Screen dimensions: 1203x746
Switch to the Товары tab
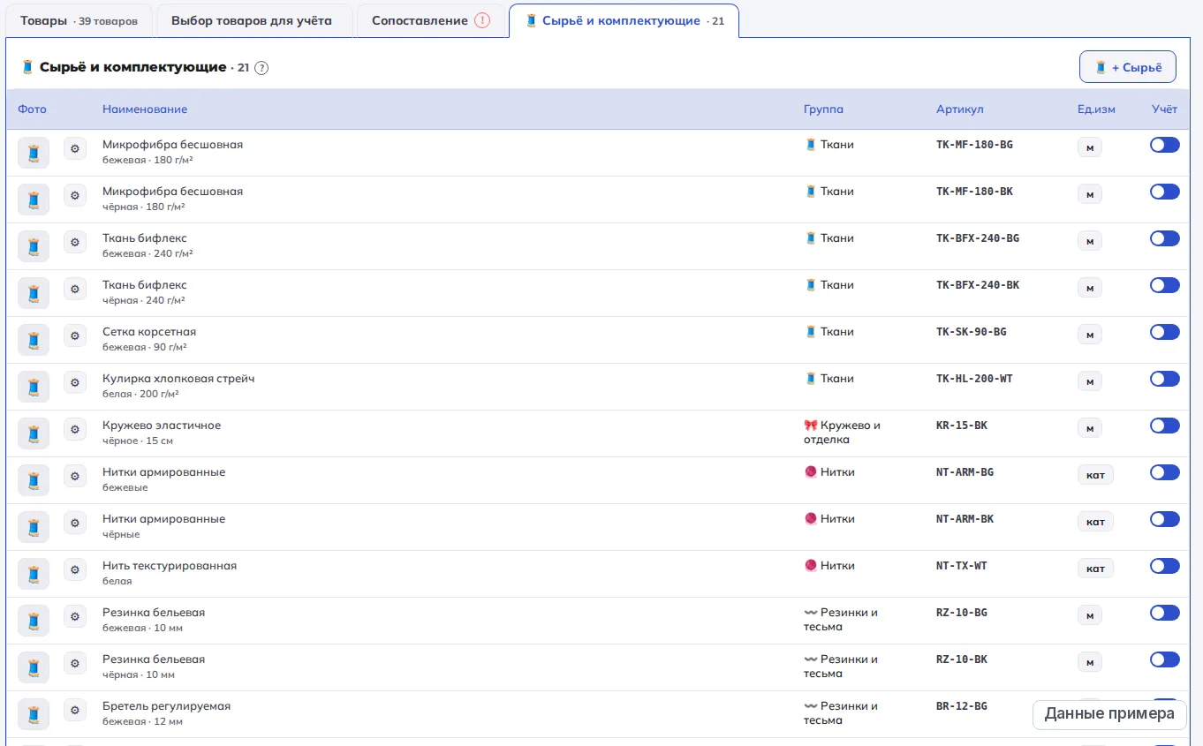tap(79, 20)
